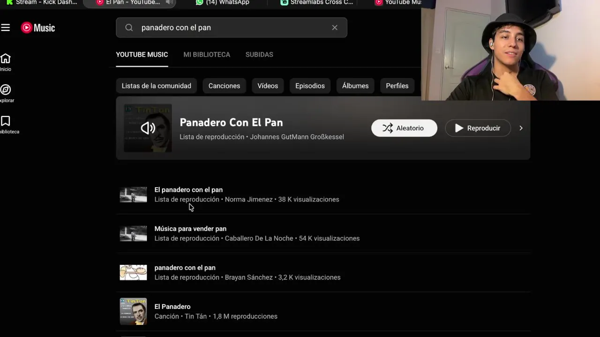The height and width of the screenshot is (337, 600).
Task: Filter results by Perfiles
Action: coord(397,86)
